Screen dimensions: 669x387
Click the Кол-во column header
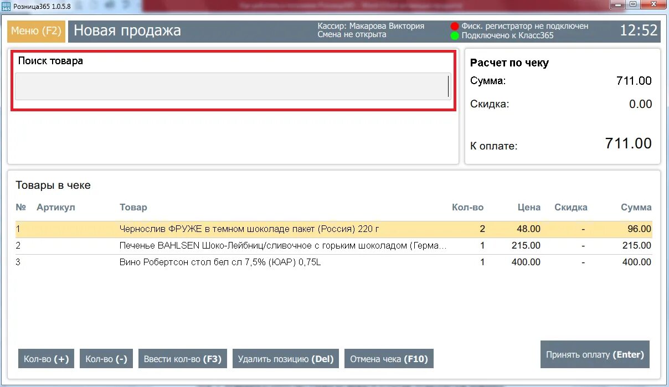[468, 207]
